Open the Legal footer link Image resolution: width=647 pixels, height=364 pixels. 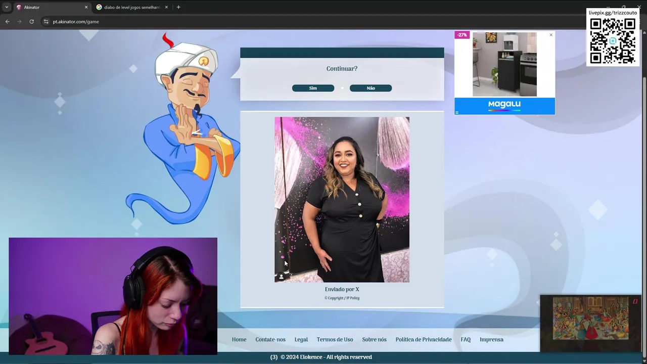pyautogui.click(x=301, y=339)
